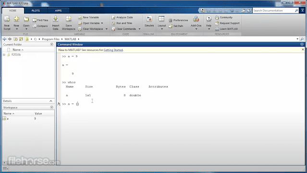Launch Simulink
307x173 pixels.
[x=149, y=21]
